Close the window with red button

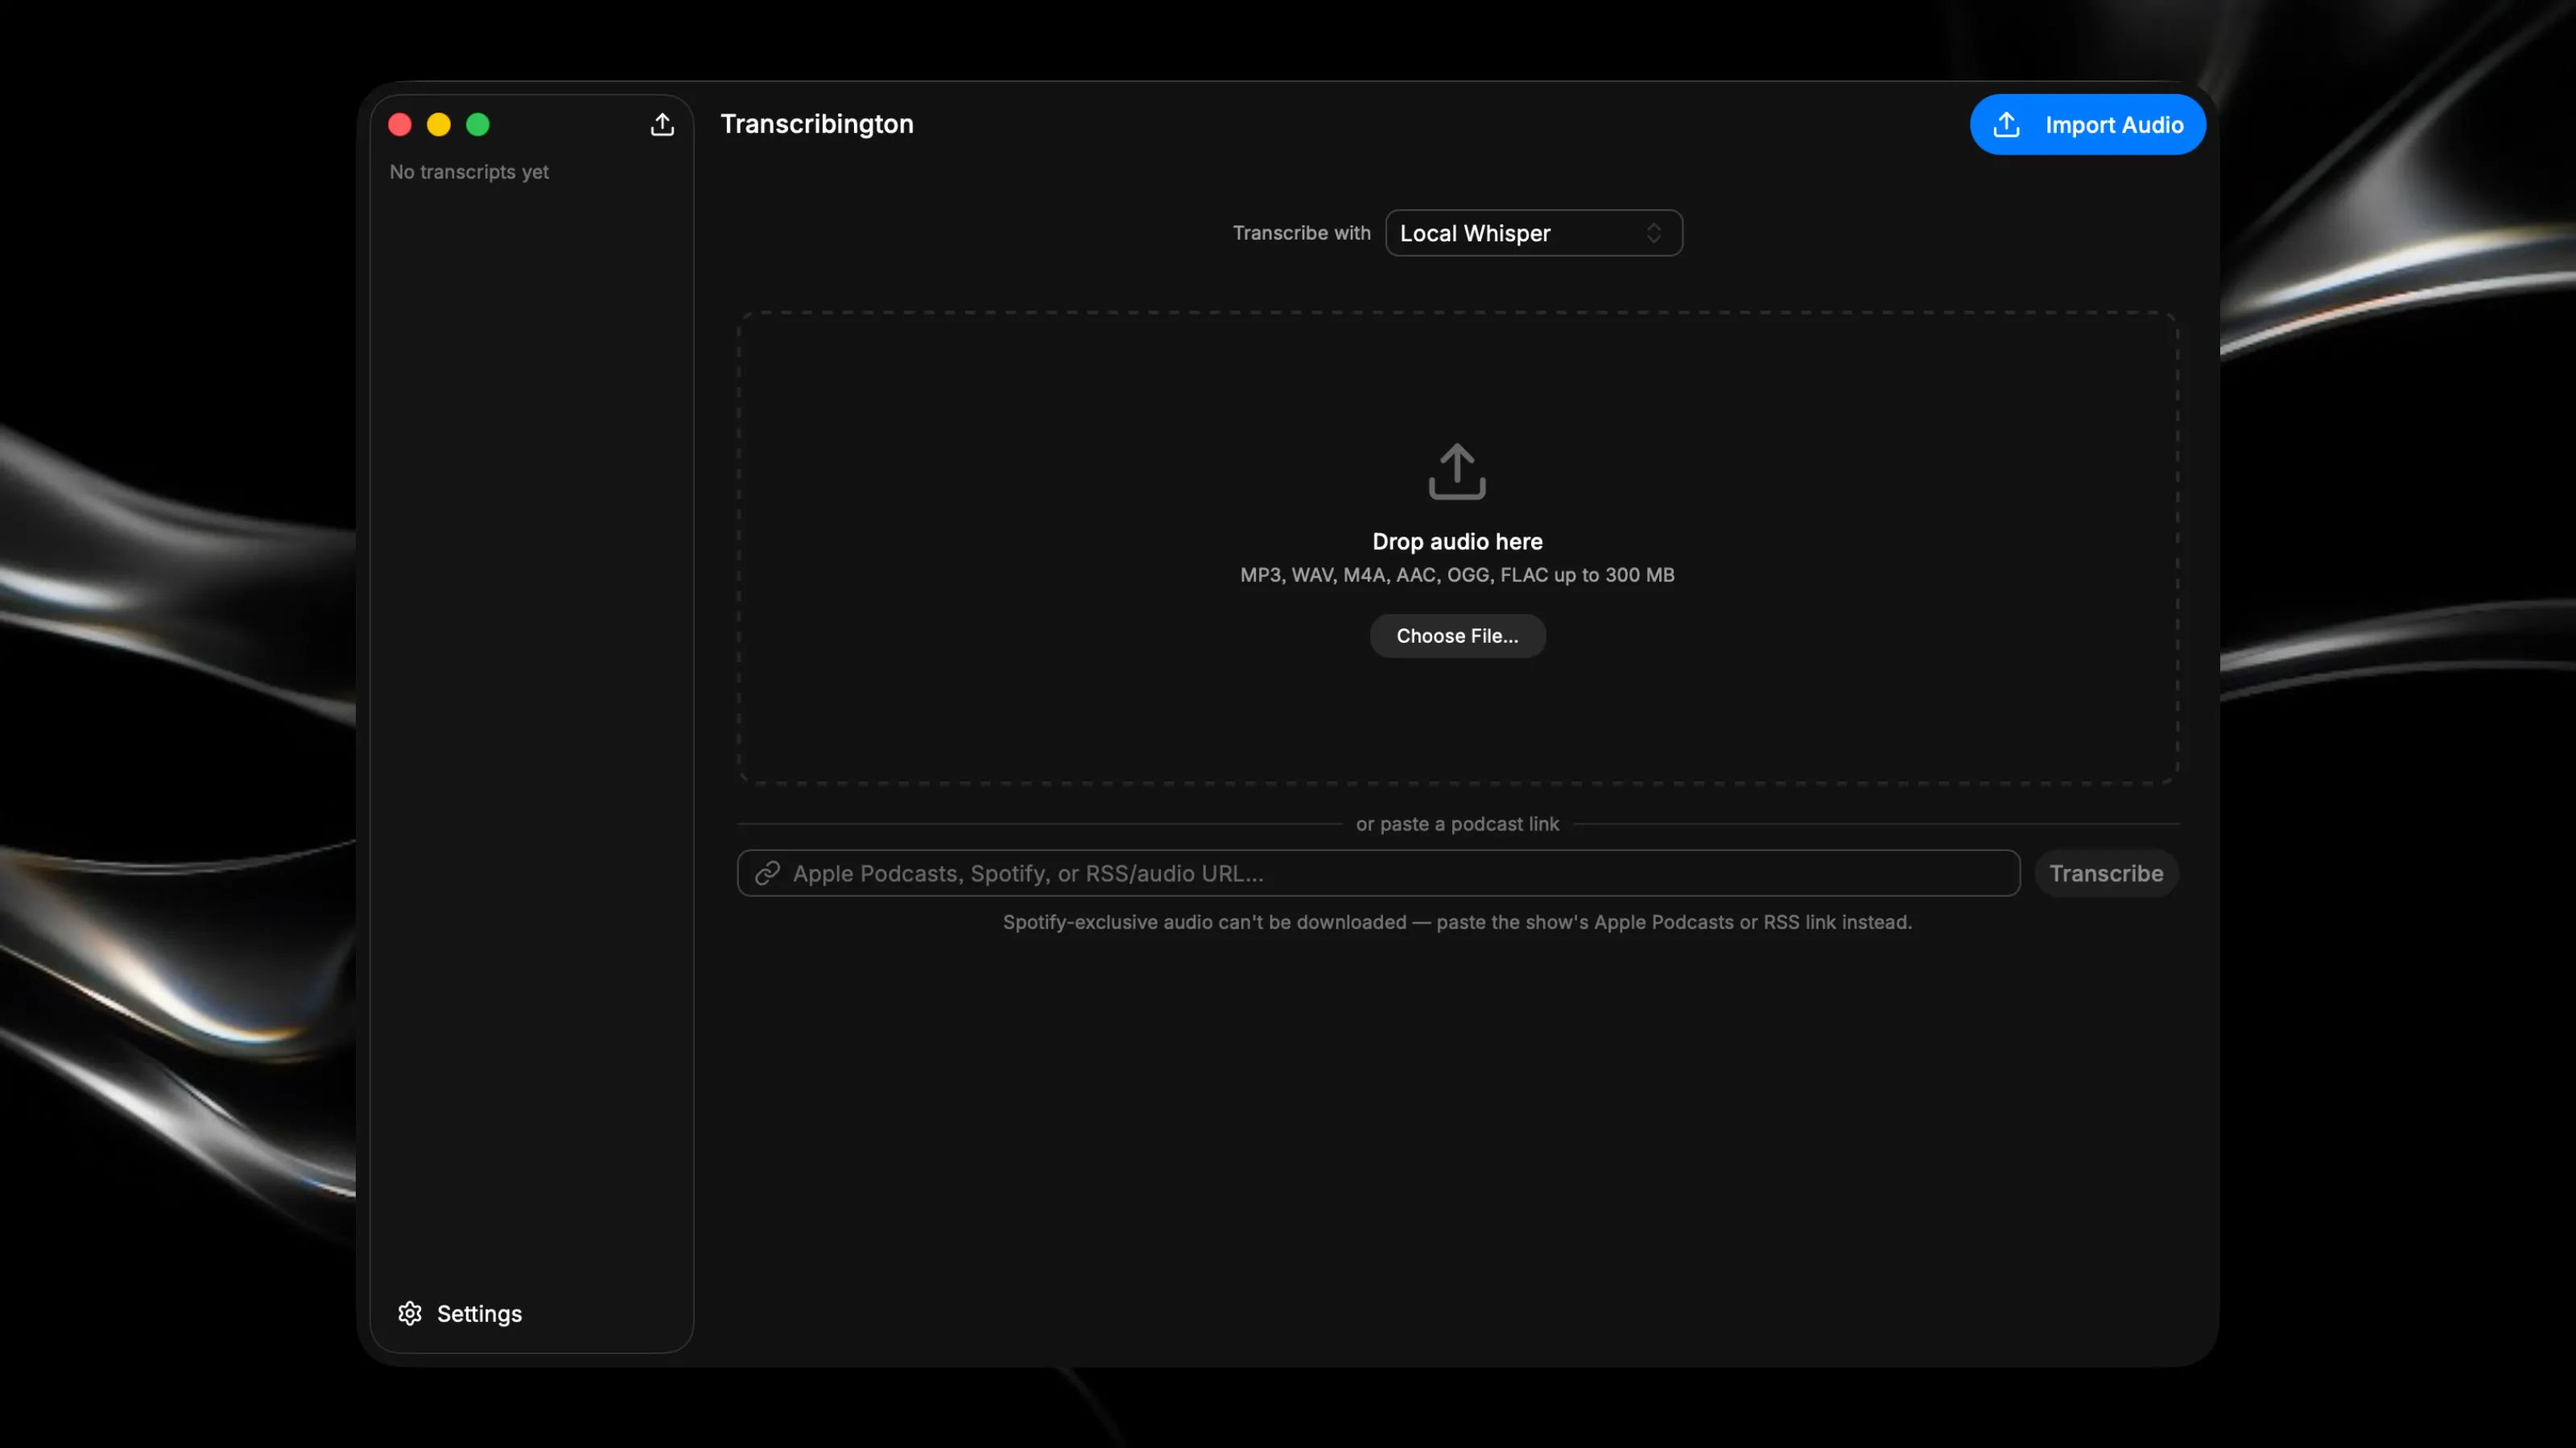click(x=400, y=124)
